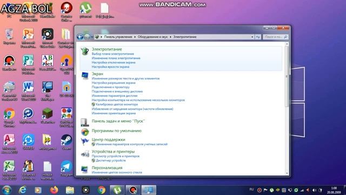Go back in the Control Panel window
The image size is (346, 195).
(80, 37)
